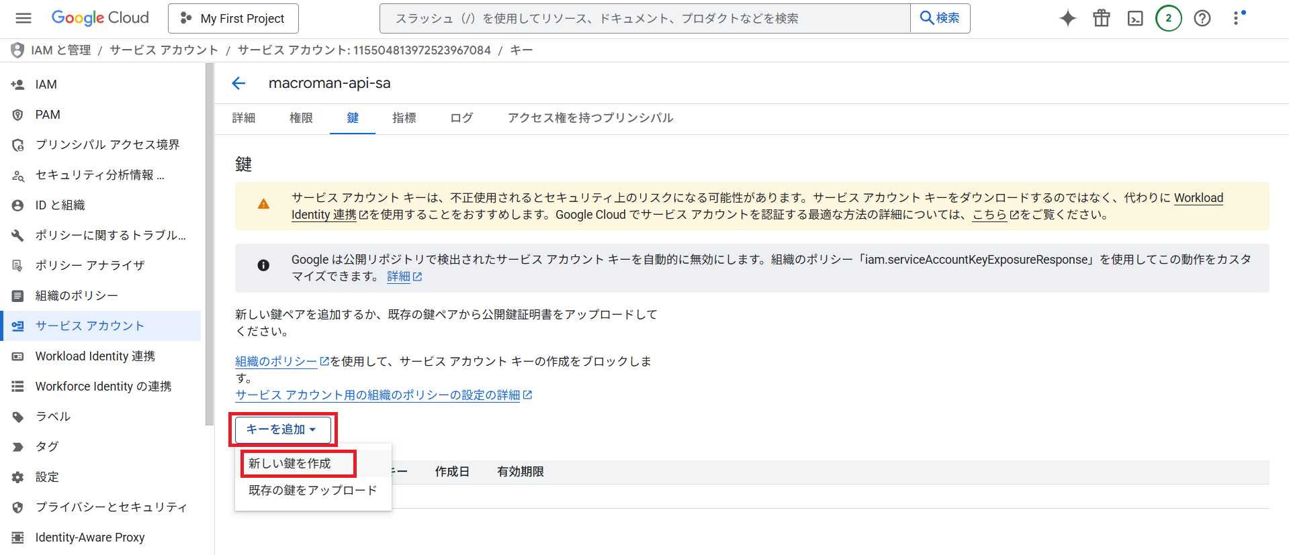Expand the キーを追加 dropdown button
The image size is (1289, 555).
[283, 430]
